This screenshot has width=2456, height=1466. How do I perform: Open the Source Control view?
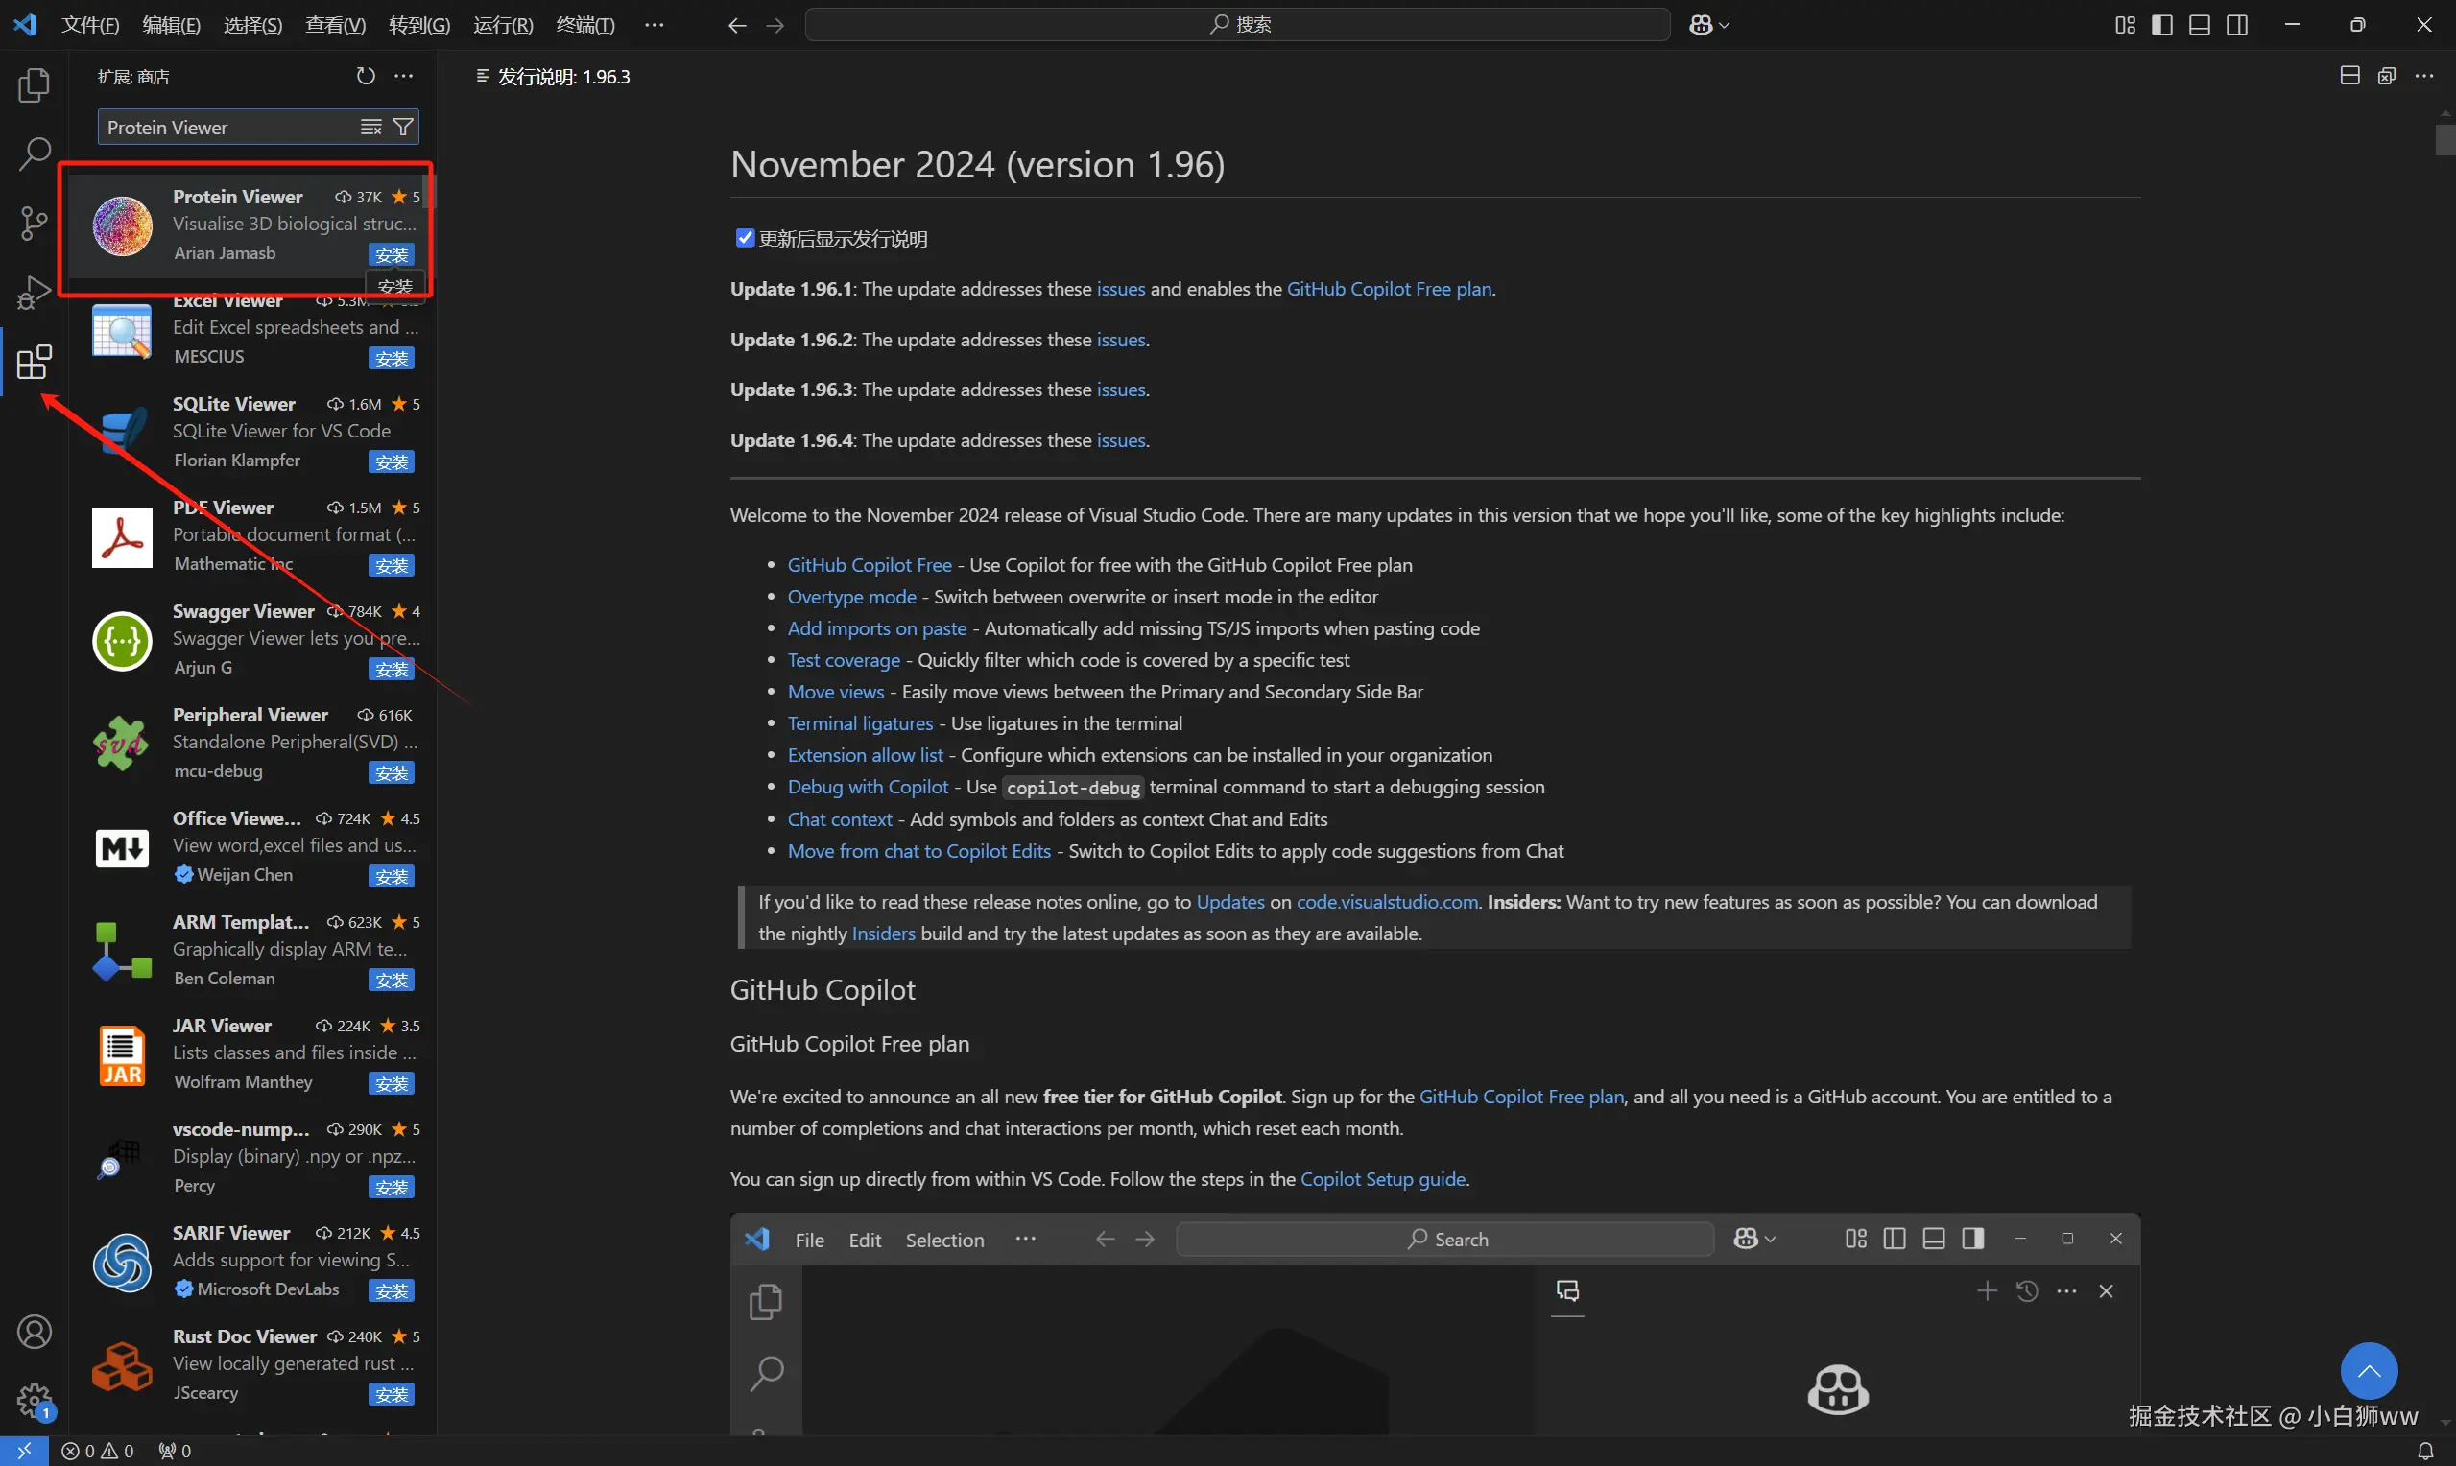coord(34,224)
